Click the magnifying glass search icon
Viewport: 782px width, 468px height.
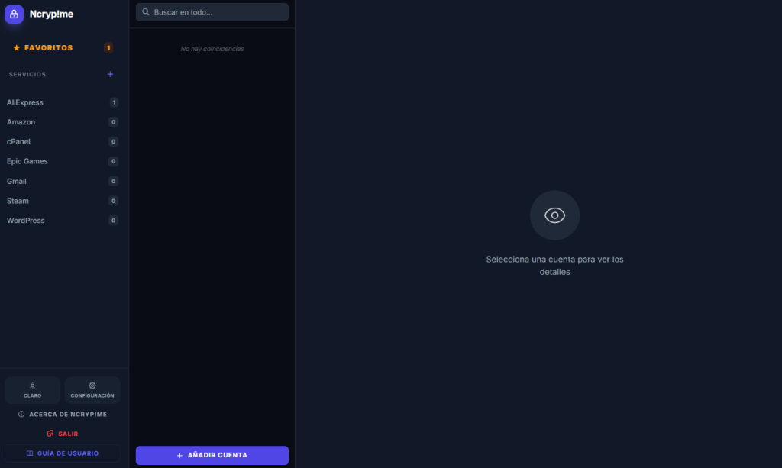(145, 12)
